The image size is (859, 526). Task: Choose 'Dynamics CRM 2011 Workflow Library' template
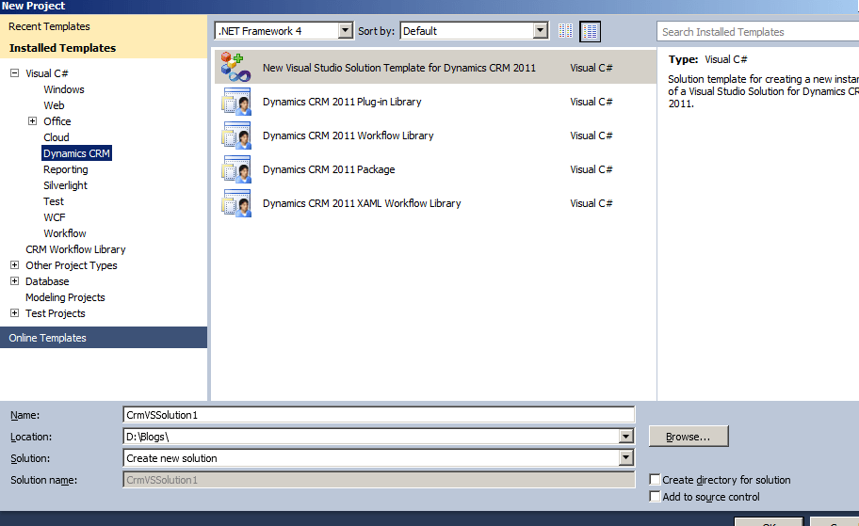435,135
